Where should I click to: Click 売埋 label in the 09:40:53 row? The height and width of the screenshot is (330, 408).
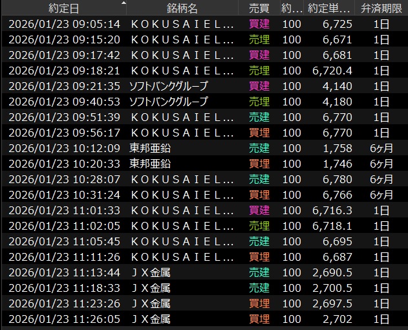pos(260,102)
